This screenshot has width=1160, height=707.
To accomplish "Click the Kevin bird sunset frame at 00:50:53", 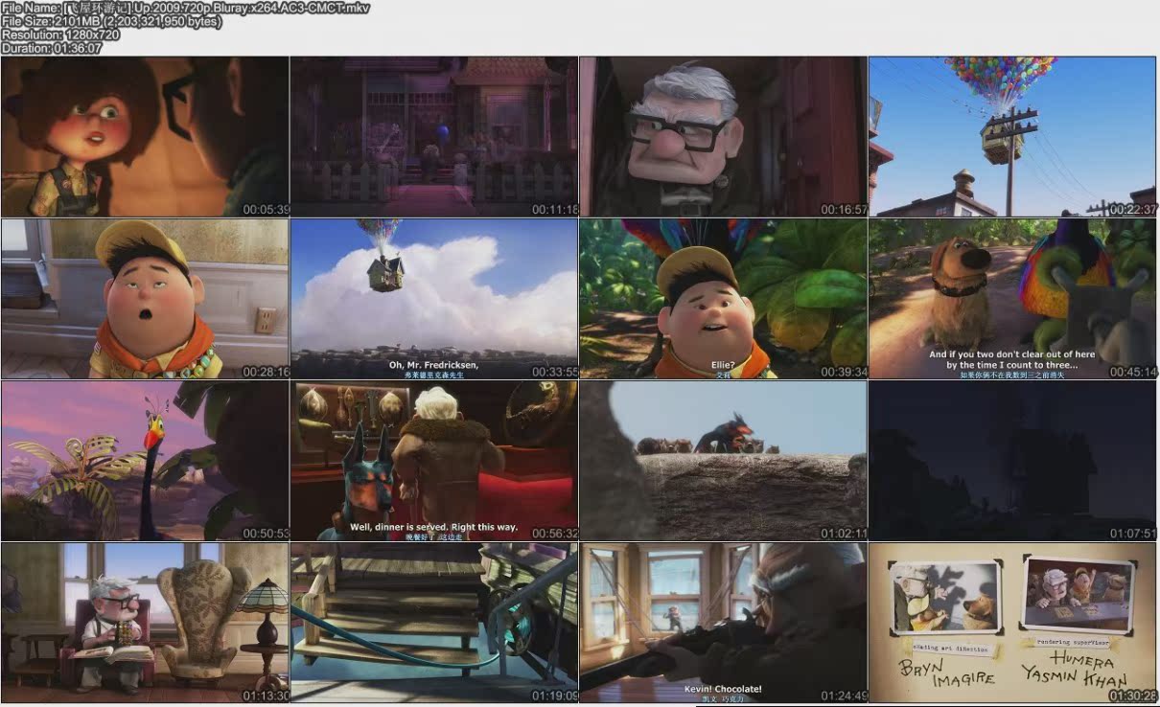I will pyautogui.click(x=145, y=461).
